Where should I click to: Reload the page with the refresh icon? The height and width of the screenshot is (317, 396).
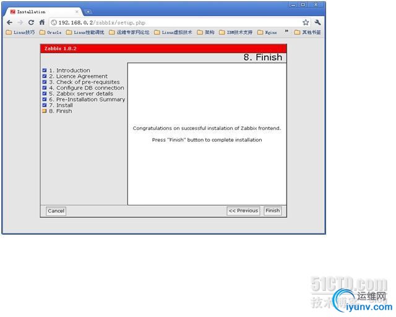coord(31,22)
